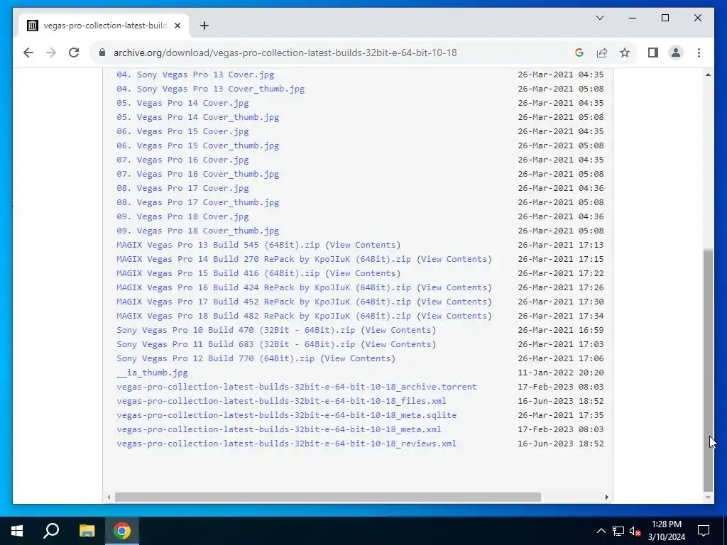
Task: Show hidden system tray icons
Action: 601,531
